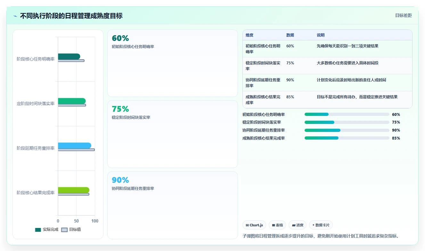Click the title 不同执行阶段的日程管理成熟度目标
This screenshot has width=425, height=251.
[71, 16]
